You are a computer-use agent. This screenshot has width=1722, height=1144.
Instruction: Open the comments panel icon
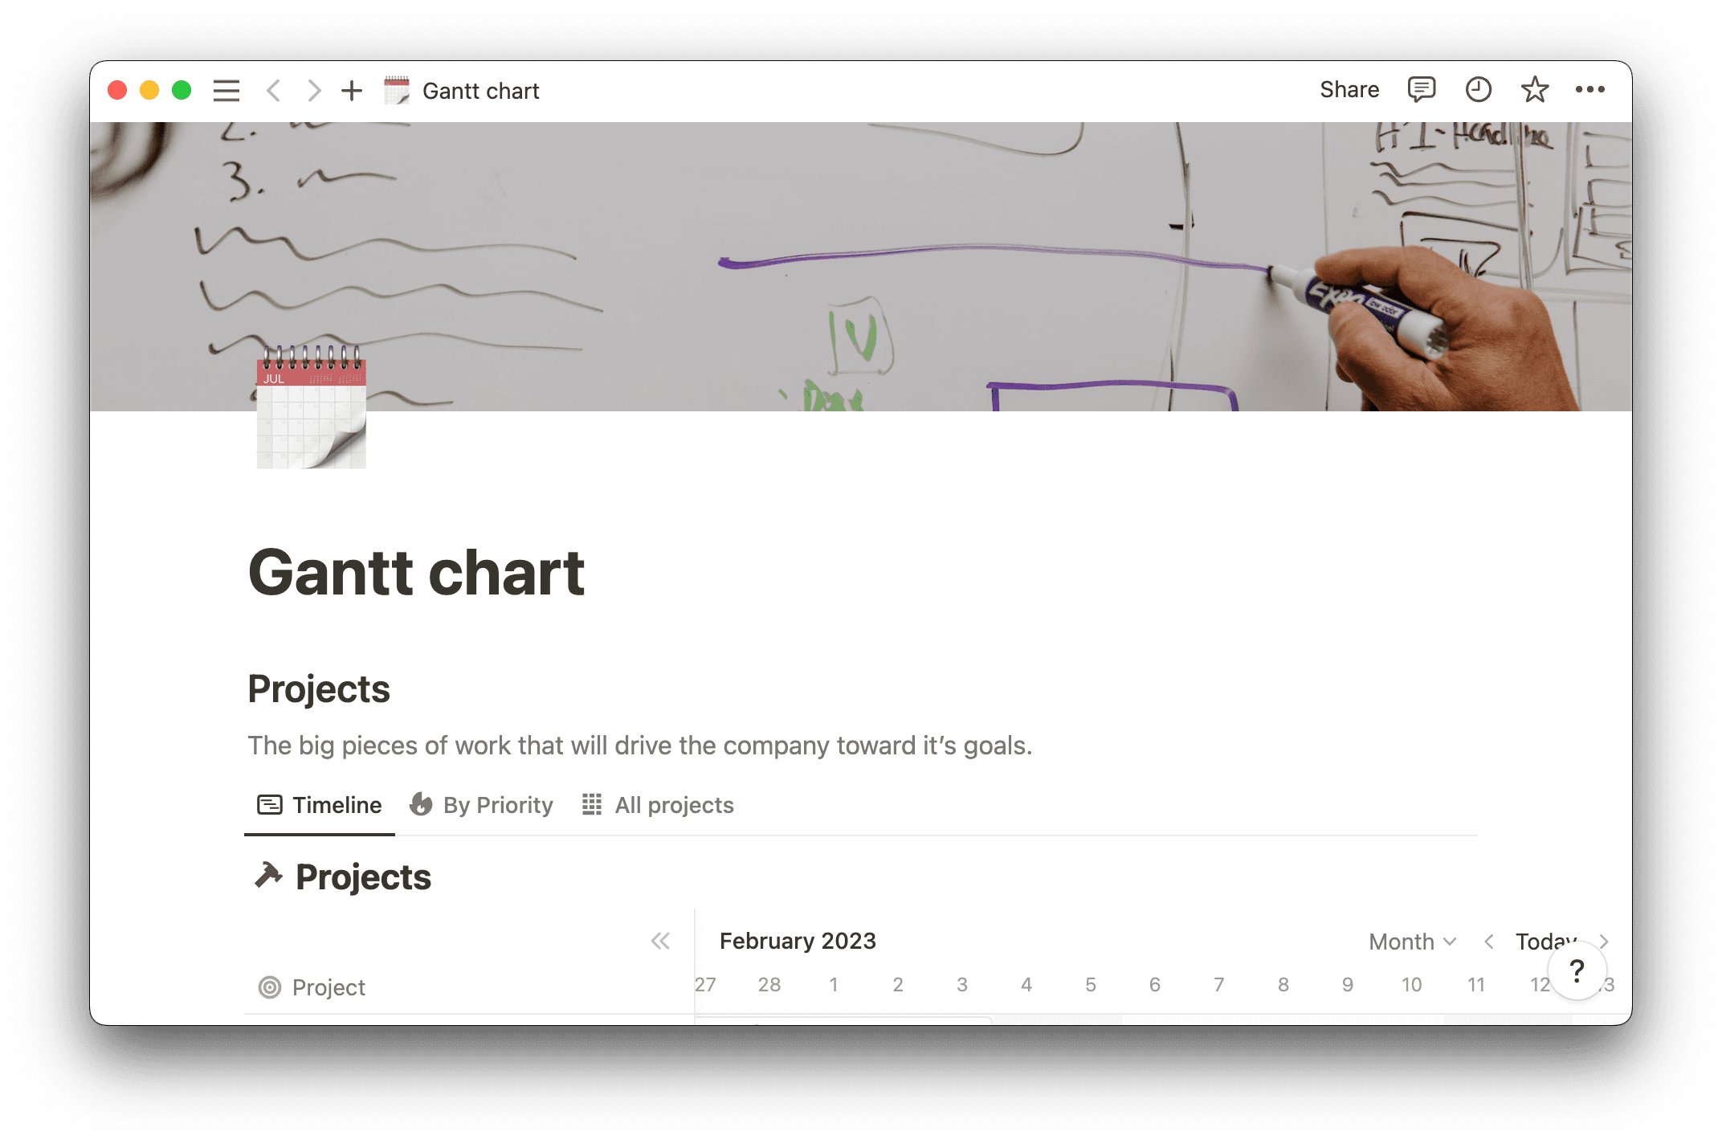coord(1420,90)
